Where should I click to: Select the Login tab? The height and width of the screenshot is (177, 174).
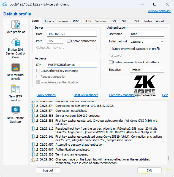(x=36, y=21)
